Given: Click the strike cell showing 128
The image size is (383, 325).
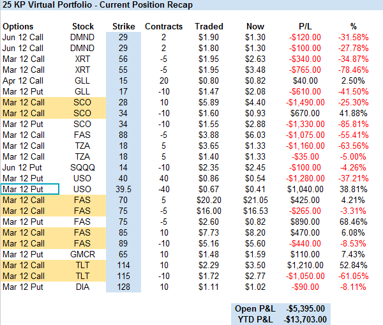Looking at the screenshot, I should pos(123,287).
